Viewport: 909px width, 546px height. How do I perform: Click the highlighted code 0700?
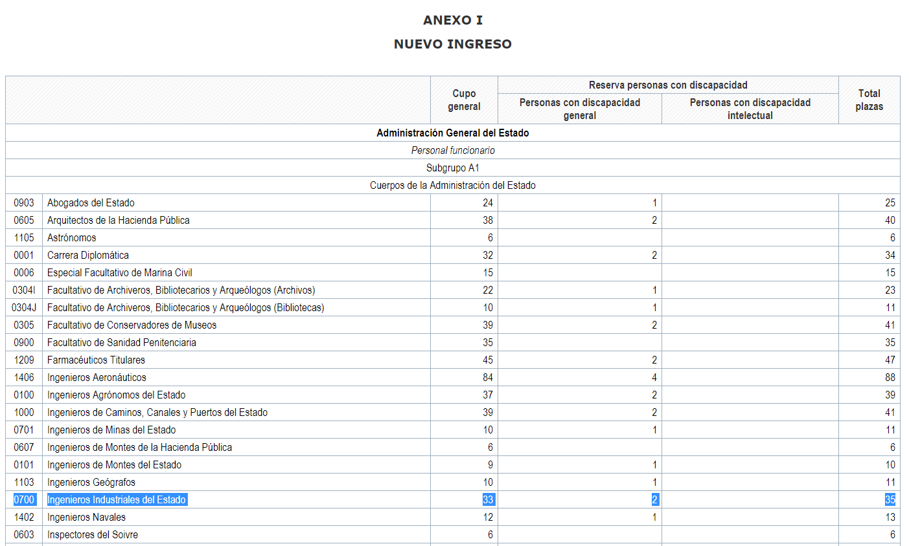24,500
